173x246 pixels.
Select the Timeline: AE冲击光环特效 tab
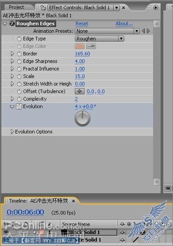click(x=38, y=201)
